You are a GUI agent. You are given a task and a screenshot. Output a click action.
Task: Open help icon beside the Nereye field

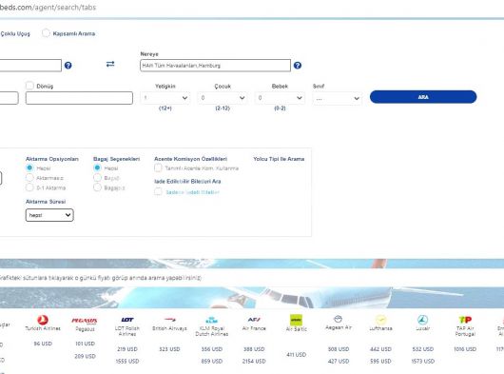coord(298,66)
